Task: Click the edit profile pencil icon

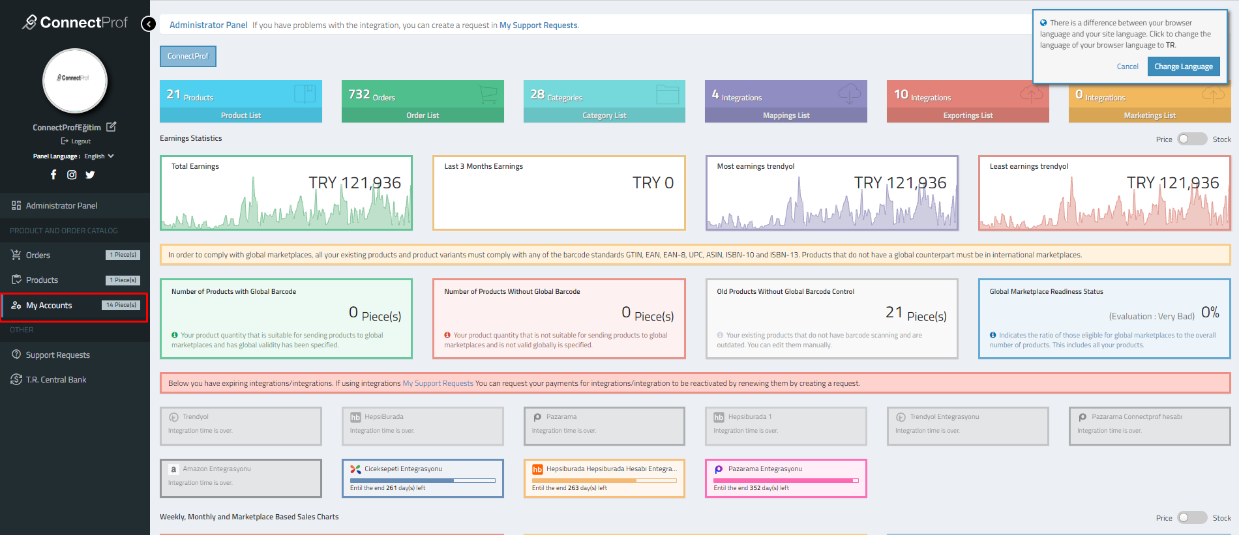Action: pyautogui.click(x=112, y=127)
